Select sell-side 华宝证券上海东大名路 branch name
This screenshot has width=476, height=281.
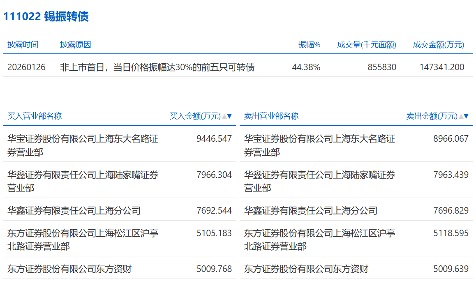[320, 145]
